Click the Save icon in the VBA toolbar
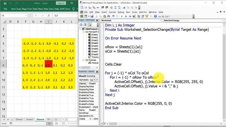 tap(92, 17)
